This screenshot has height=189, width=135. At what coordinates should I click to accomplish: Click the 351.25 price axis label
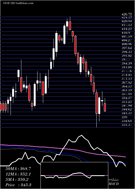pyautogui.click(x=126, y=102)
